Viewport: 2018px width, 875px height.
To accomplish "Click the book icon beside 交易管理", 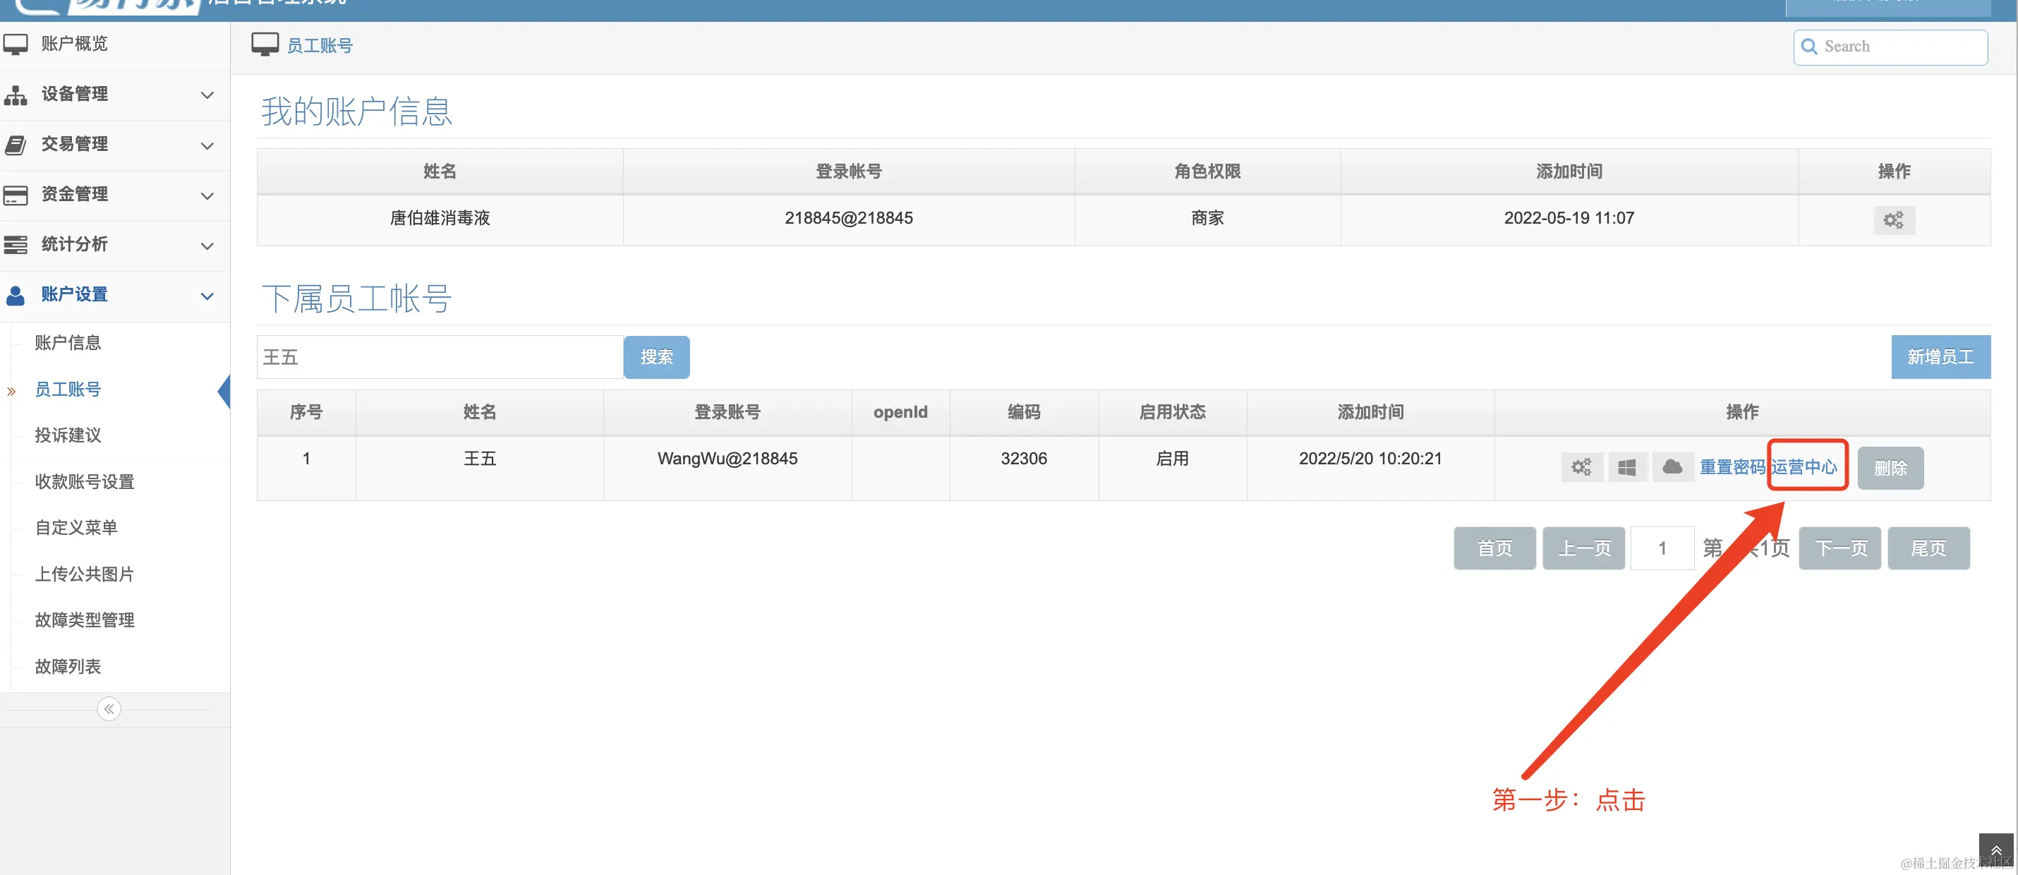I will pos(16,145).
